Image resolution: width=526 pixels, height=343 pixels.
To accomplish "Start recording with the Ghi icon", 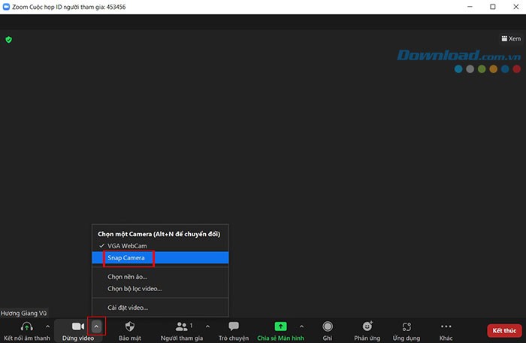I will tap(328, 326).
